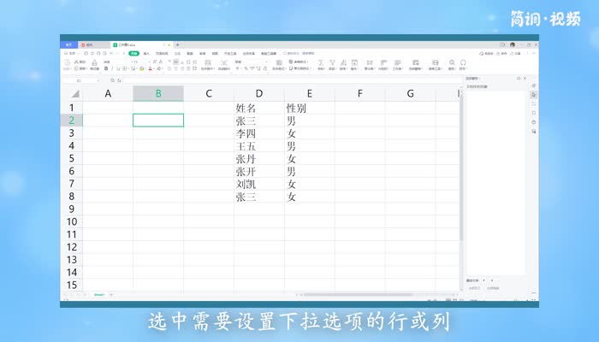Select row 2 header
The height and width of the screenshot is (342, 599).
72,121
